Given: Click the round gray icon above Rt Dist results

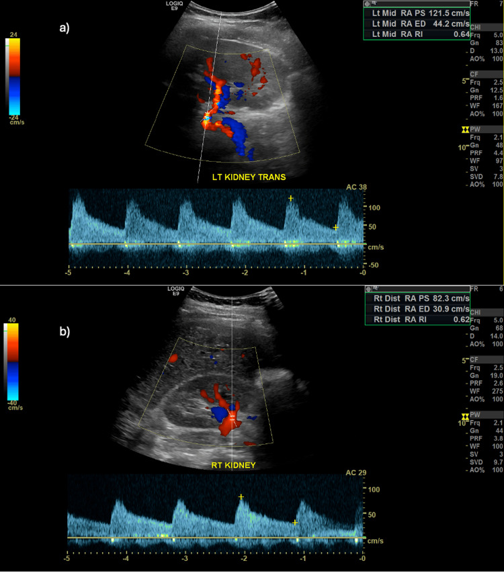Looking at the screenshot, I should (368, 289).
